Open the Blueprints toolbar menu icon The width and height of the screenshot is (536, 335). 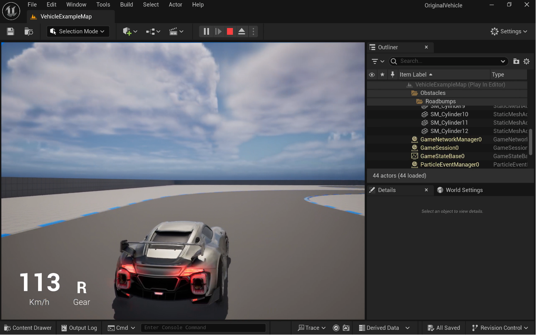pyautogui.click(x=153, y=31)
